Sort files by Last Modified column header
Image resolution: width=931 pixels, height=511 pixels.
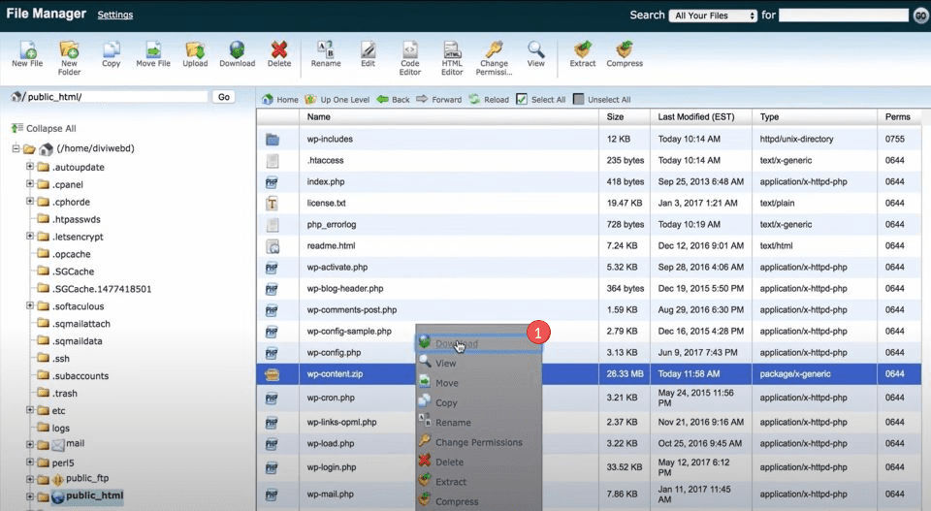[x=695, y=116]
